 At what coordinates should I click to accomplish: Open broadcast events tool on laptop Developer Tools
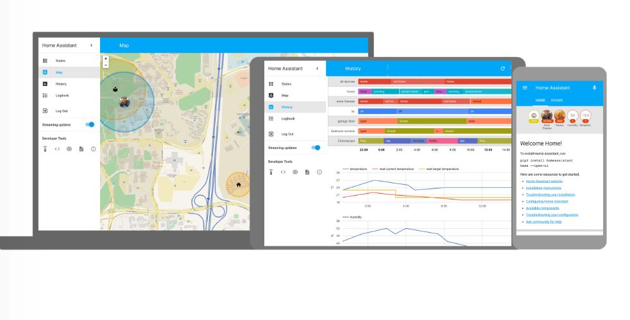69,149
